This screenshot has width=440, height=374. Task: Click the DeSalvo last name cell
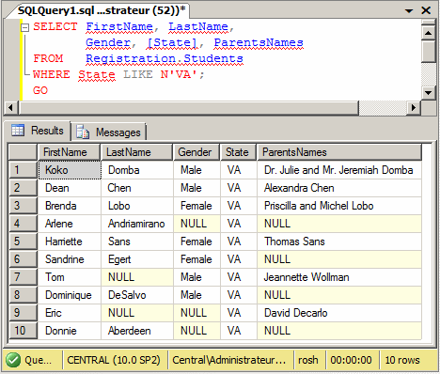click(x=137, y=295)
